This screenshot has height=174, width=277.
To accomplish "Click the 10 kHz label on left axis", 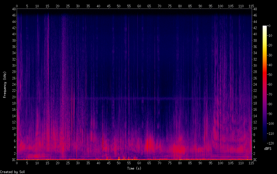I will coord(13,128).
